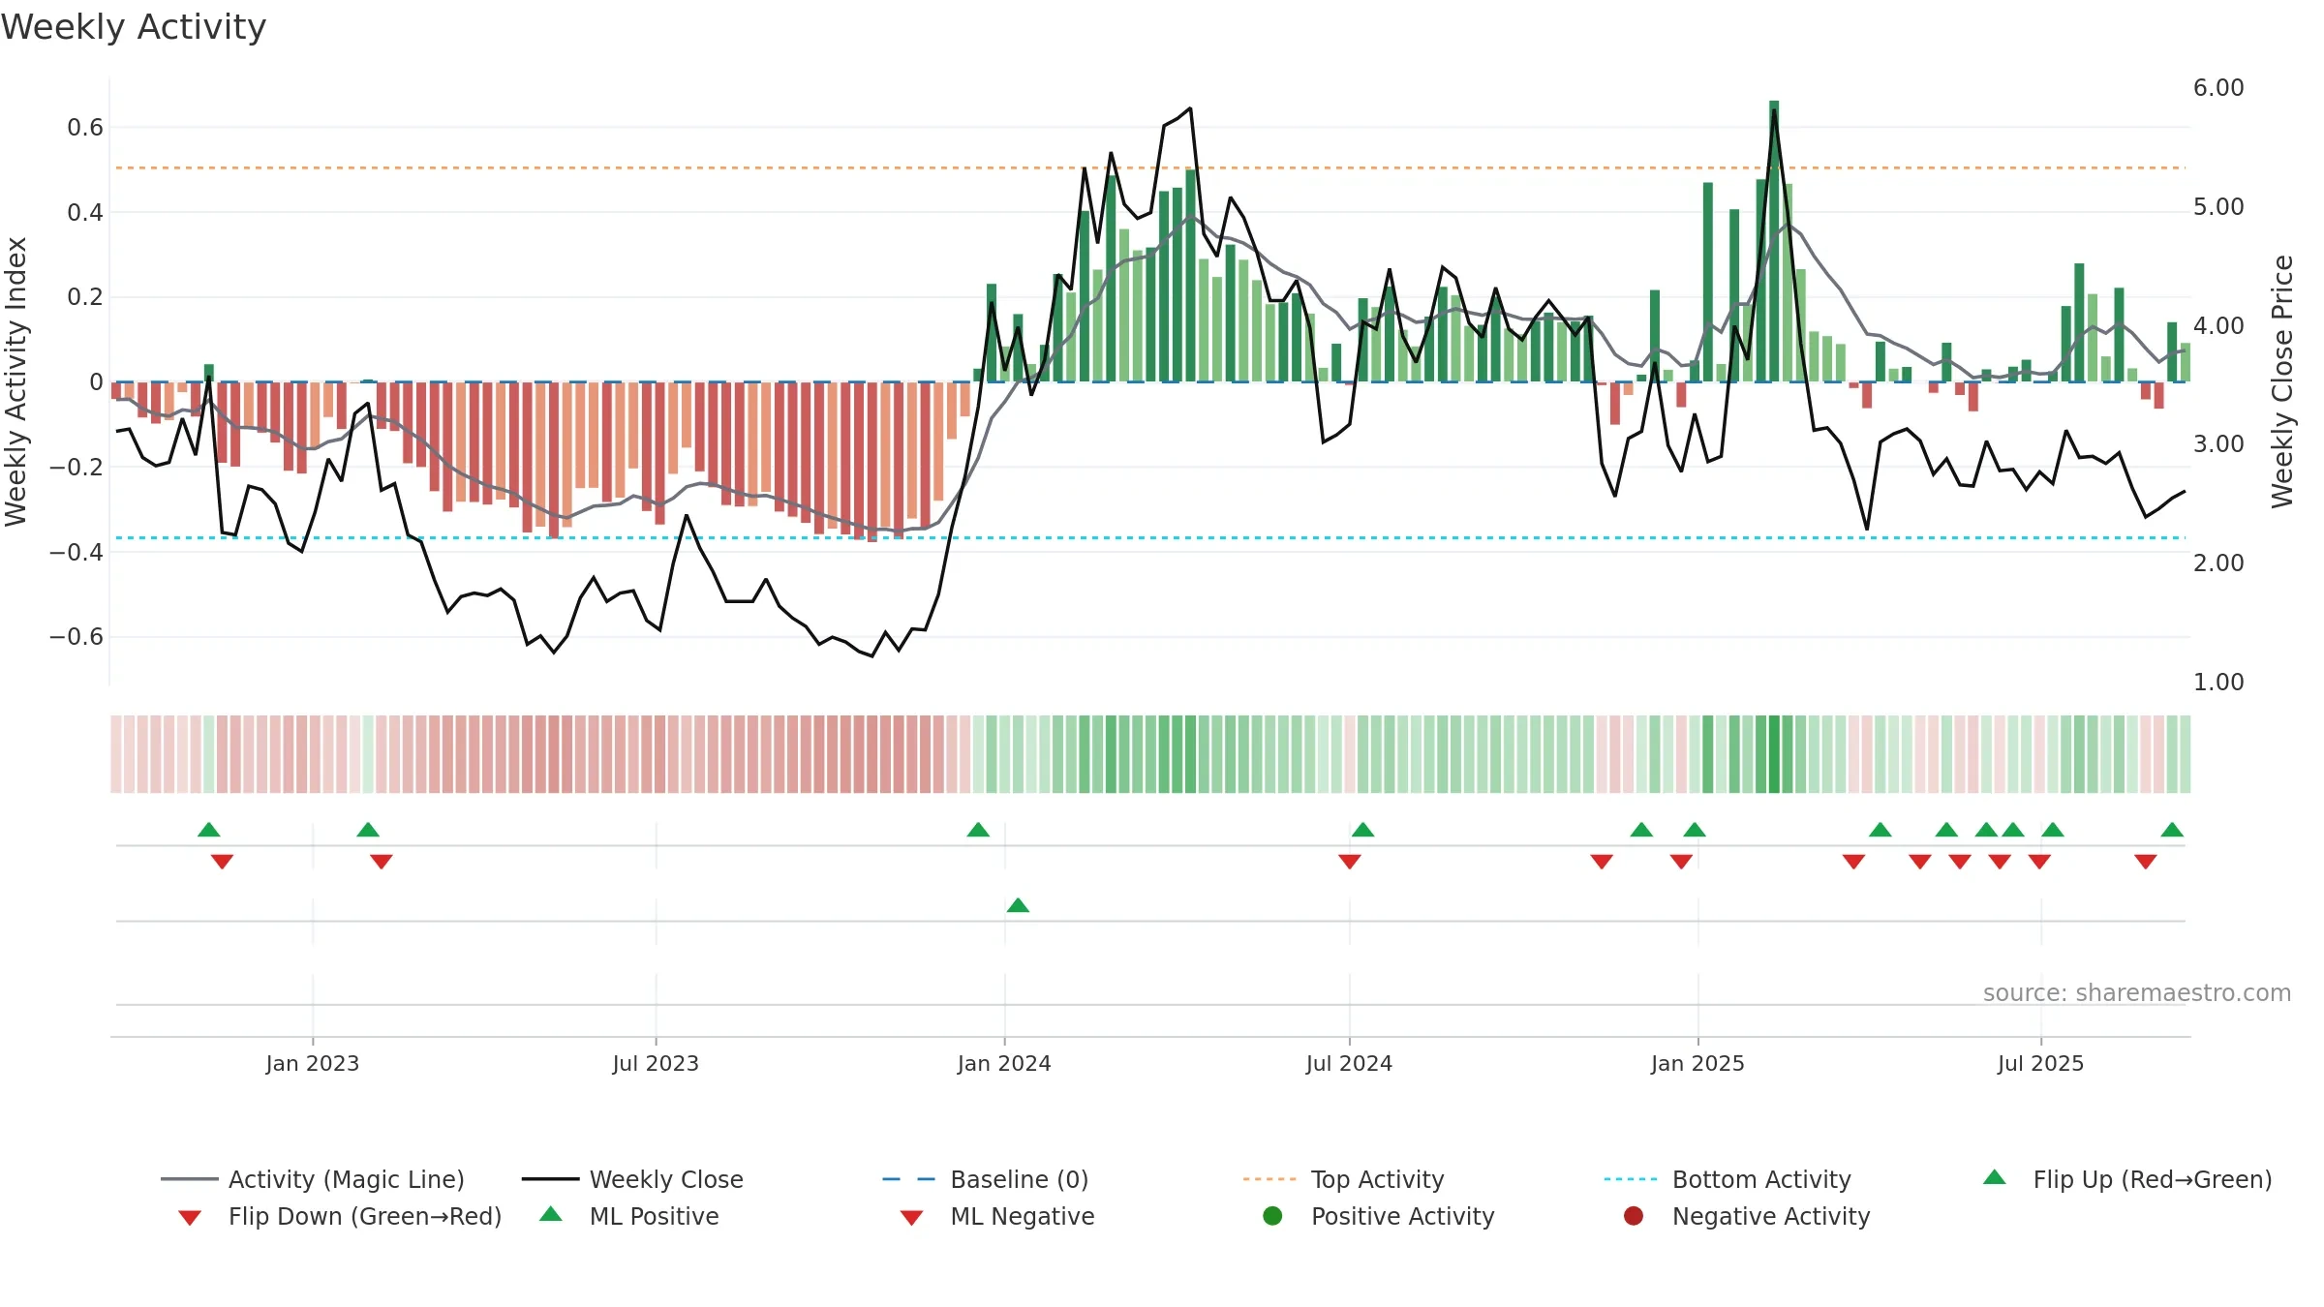Image resolution: width=2324 pixels, height=1307 pixels.
Task: Select the Jan 2024 x-axis tick label
Action: click(x=1004, y=1063)
